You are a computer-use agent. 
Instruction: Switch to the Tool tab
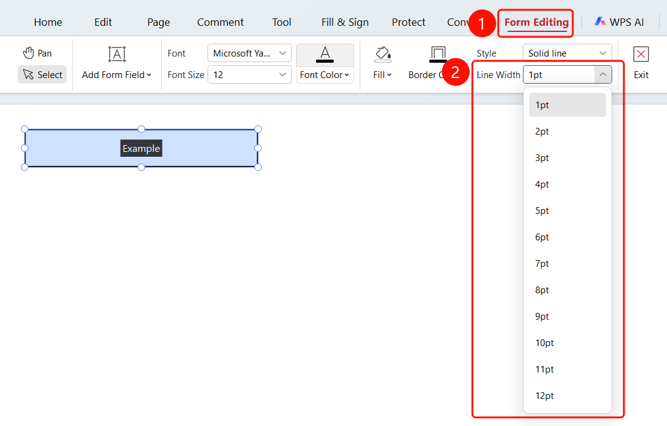281,22
